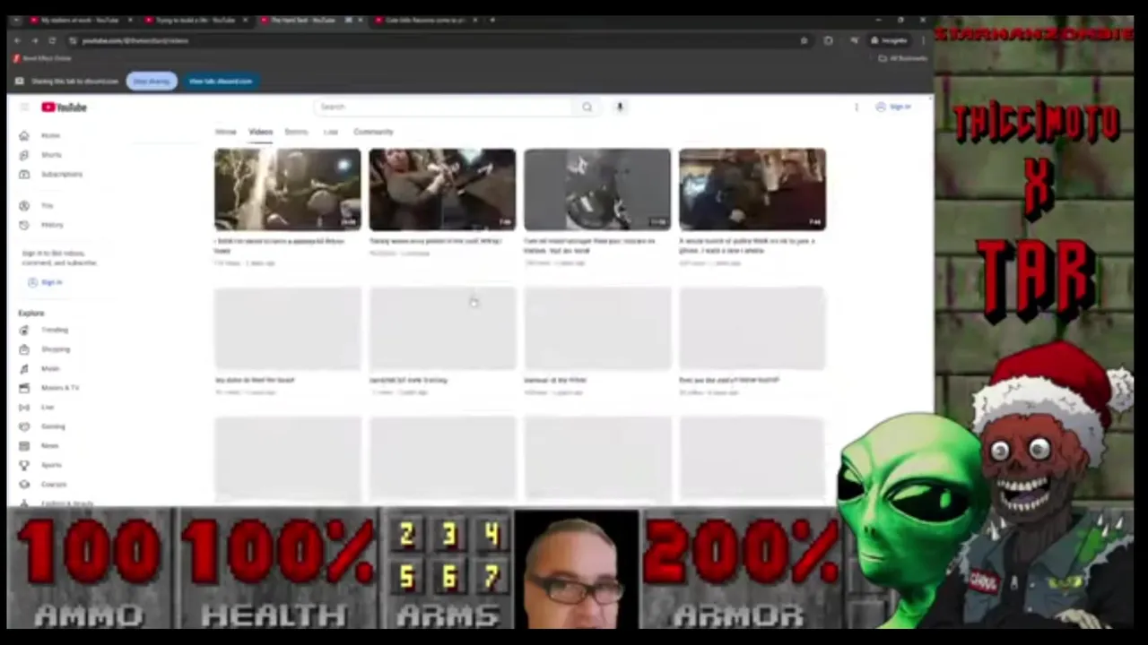Open Movies & TV under Explore

coord(49,388)
